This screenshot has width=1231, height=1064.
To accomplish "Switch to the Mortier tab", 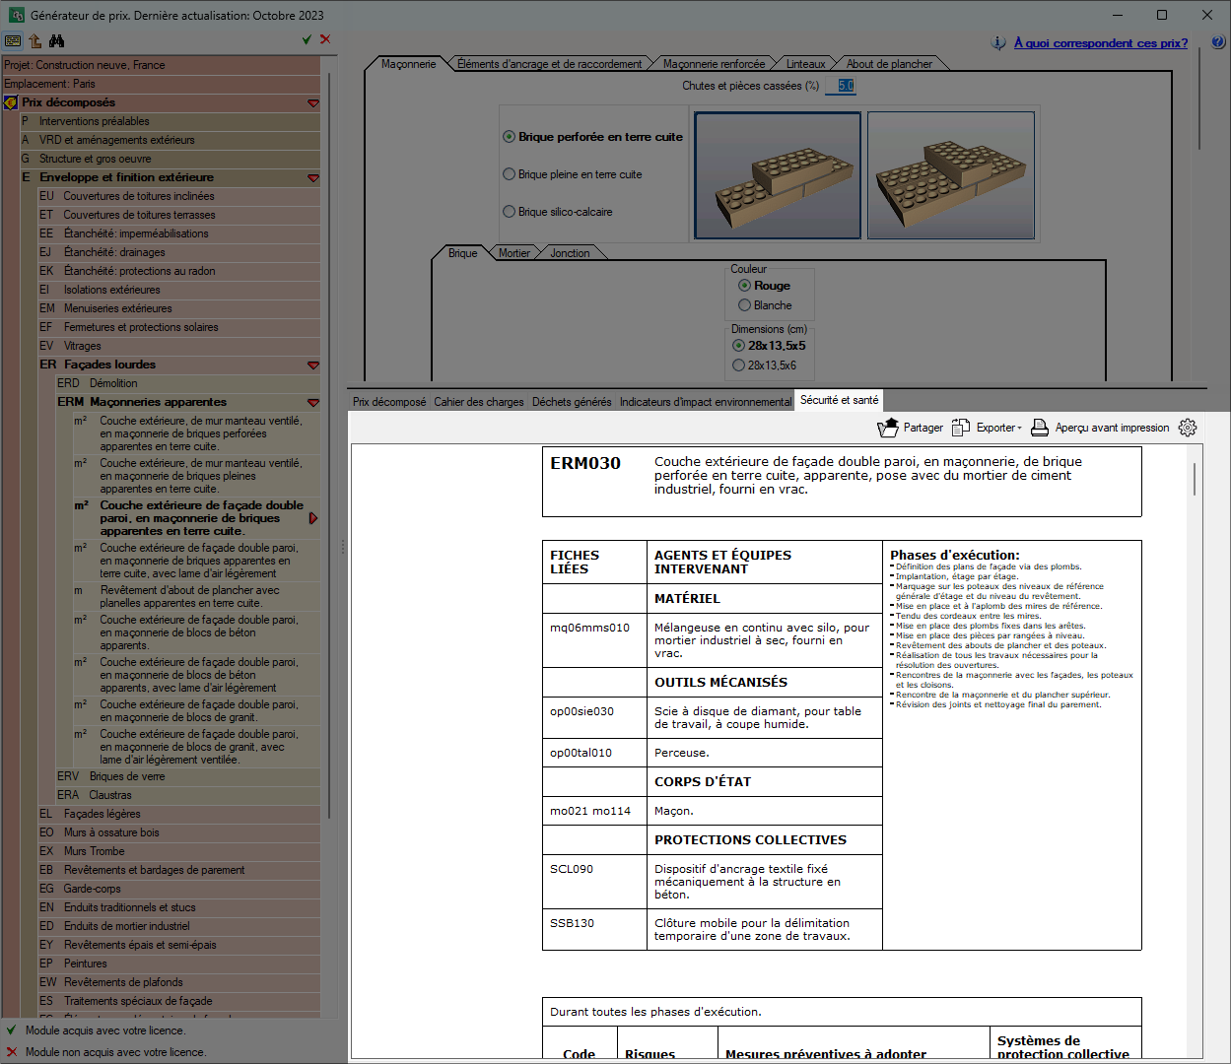I will (x=513, y=253).
